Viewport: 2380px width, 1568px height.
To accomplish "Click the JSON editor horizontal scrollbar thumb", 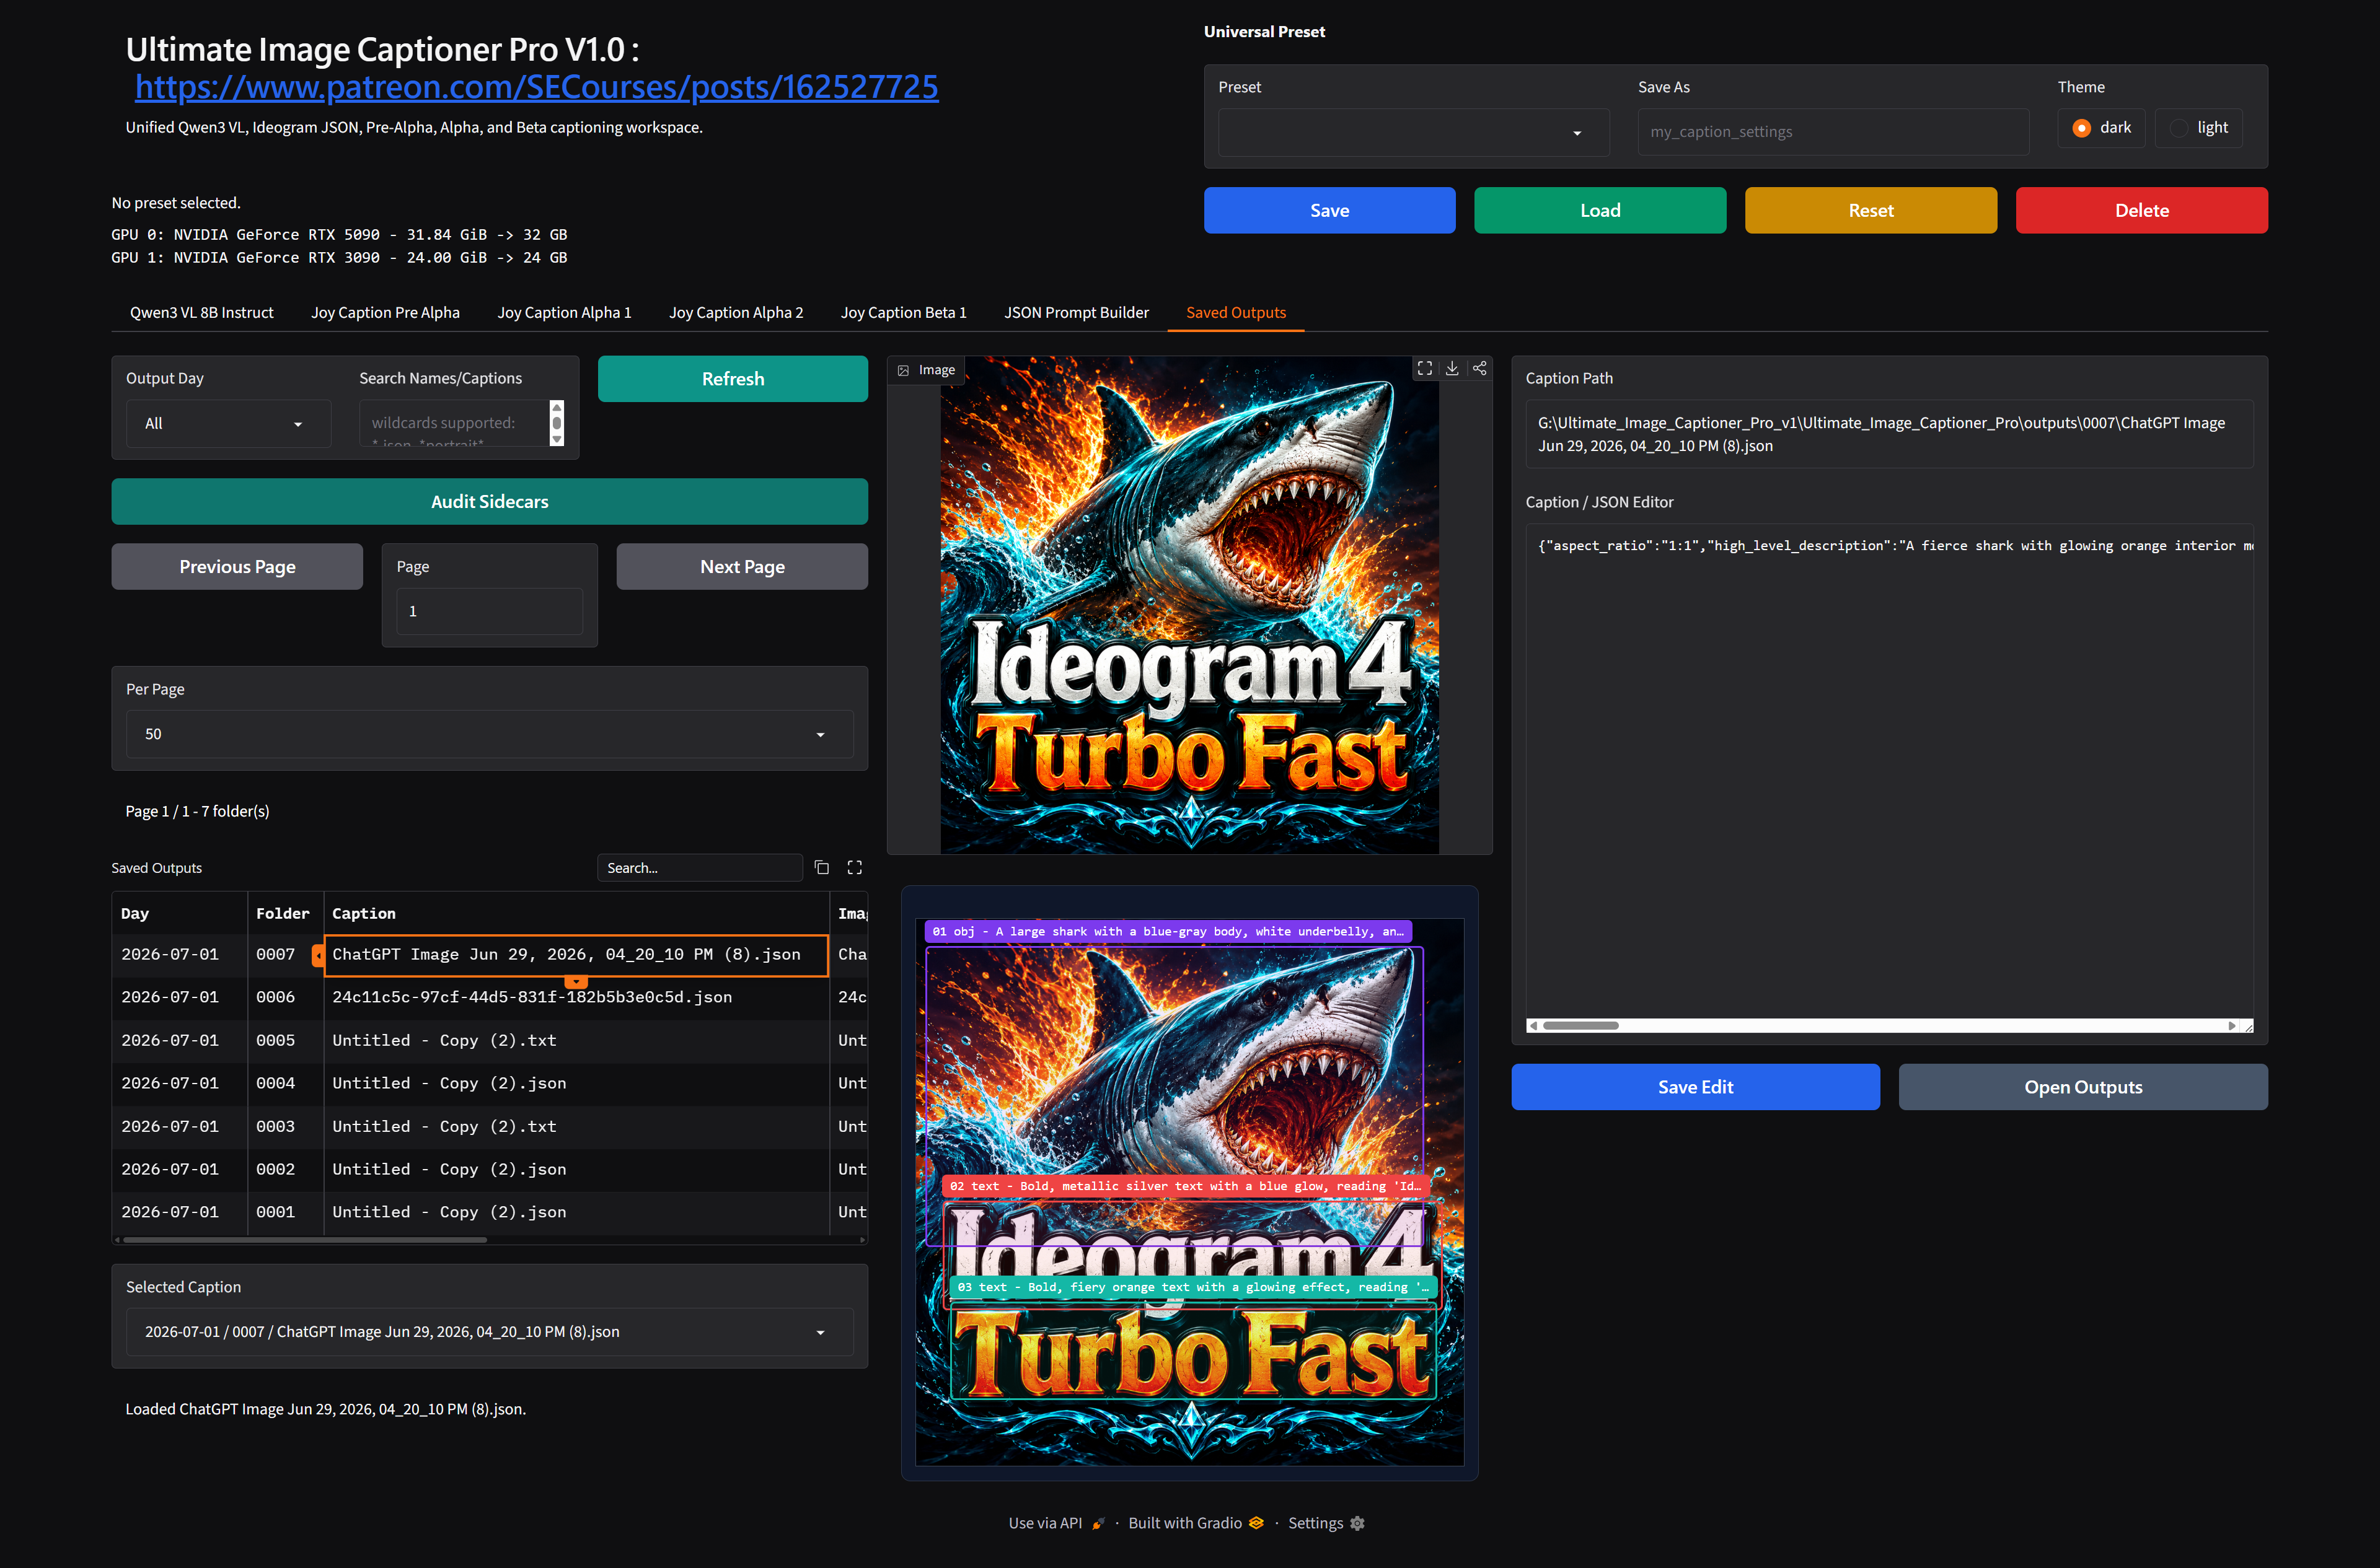I will pos(1580,1025).
